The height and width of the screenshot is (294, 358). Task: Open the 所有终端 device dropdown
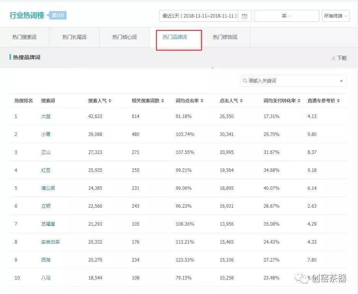coord(335,16)
